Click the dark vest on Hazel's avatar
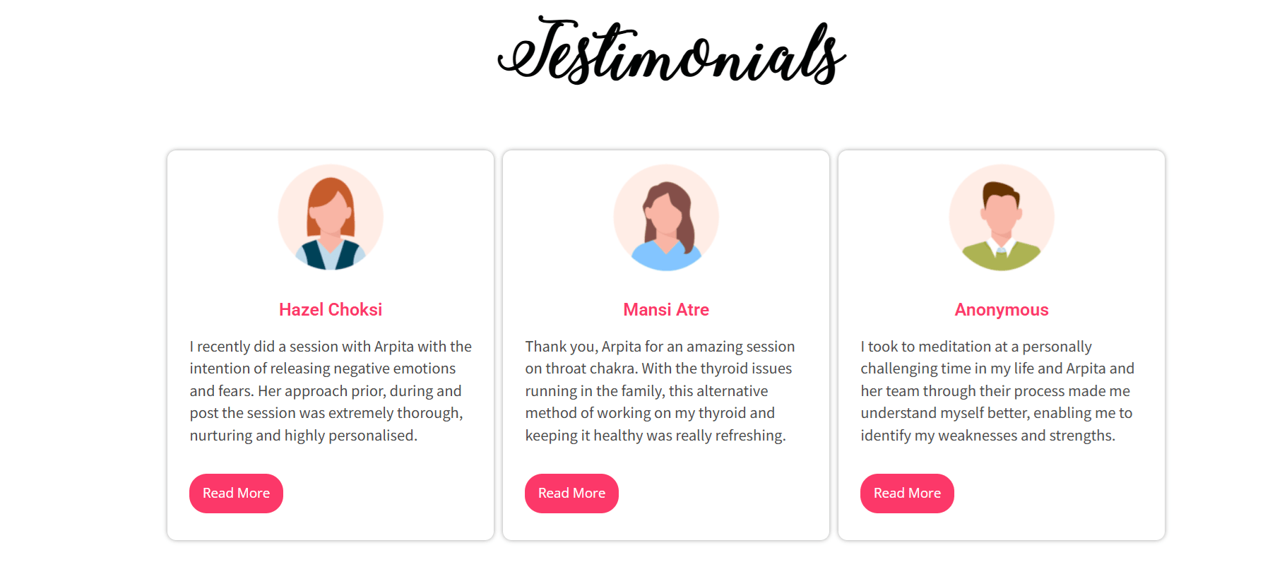 [331, 256]
